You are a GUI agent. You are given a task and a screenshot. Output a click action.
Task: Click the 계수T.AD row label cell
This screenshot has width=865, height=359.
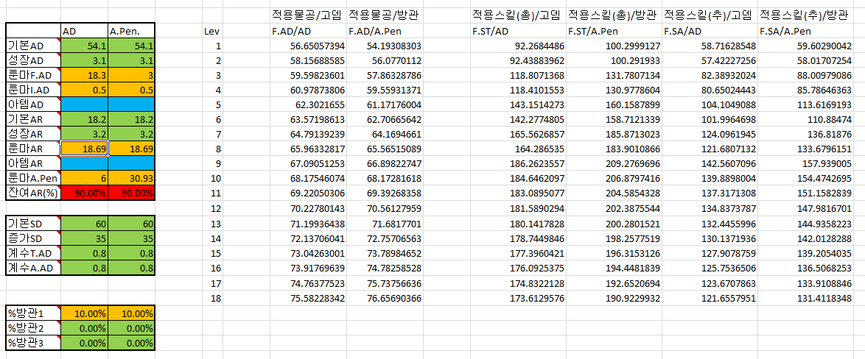coord(33,253)
